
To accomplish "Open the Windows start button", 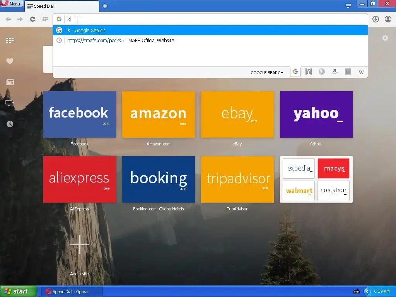I will [18, 292].
